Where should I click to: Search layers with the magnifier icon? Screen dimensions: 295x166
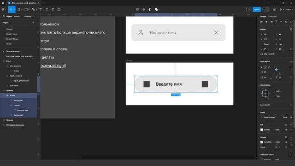tap(4, 17)
